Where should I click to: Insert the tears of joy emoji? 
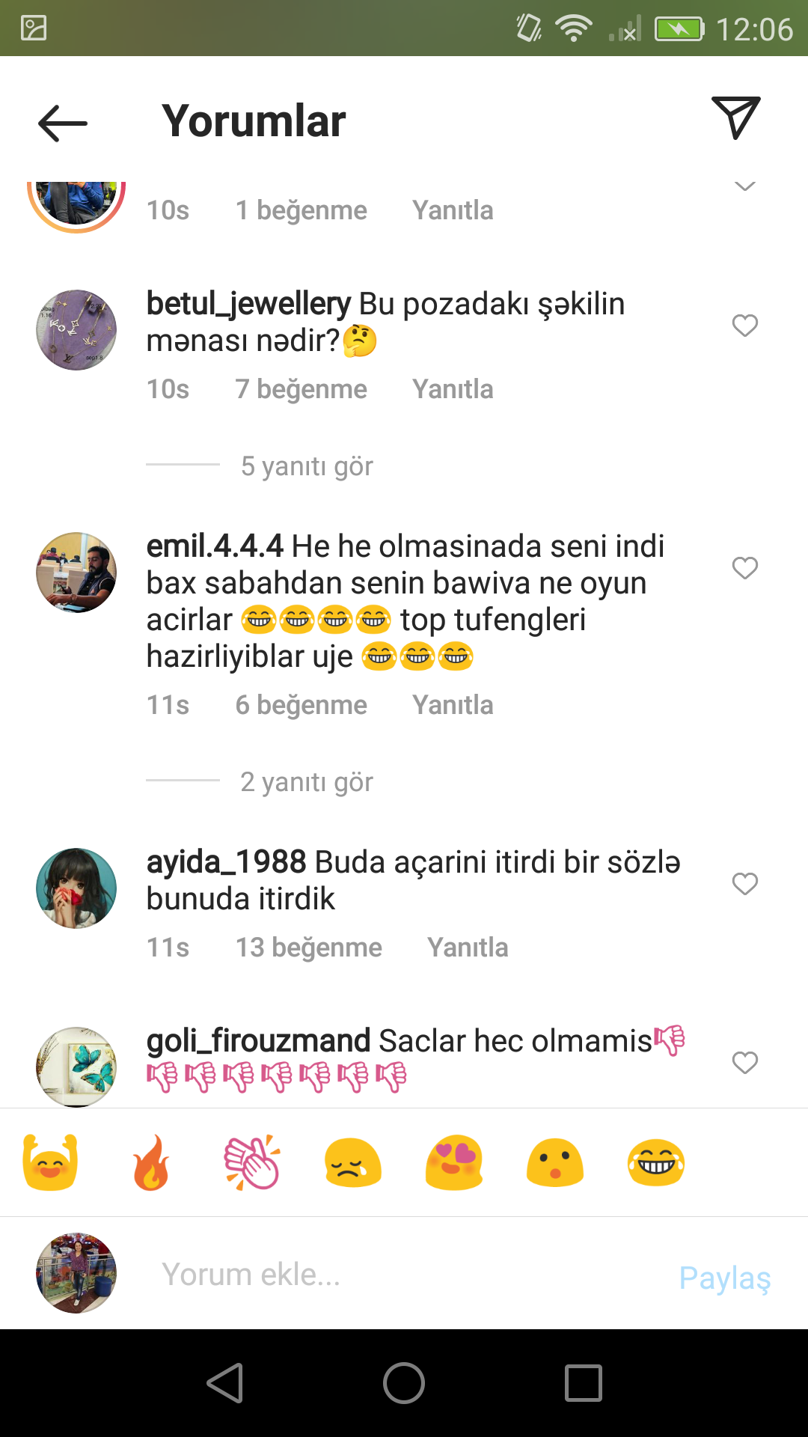tap(656, 1163)
